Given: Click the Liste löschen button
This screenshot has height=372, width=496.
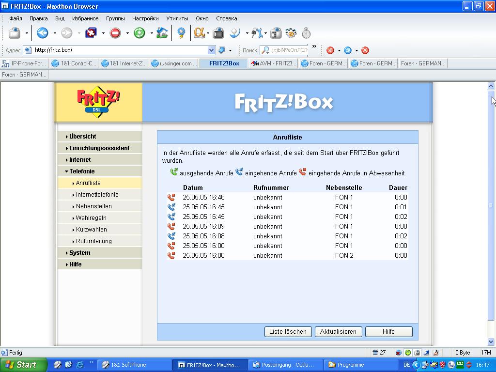Looking at the screenshot, I should (x=288, y=331).
